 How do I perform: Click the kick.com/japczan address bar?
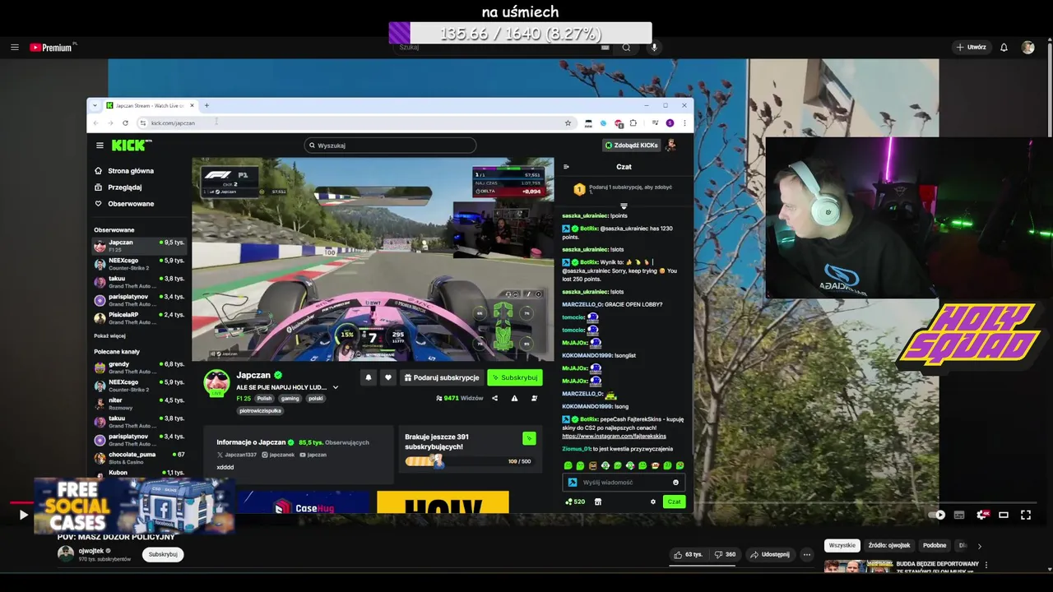pos(354,123)
